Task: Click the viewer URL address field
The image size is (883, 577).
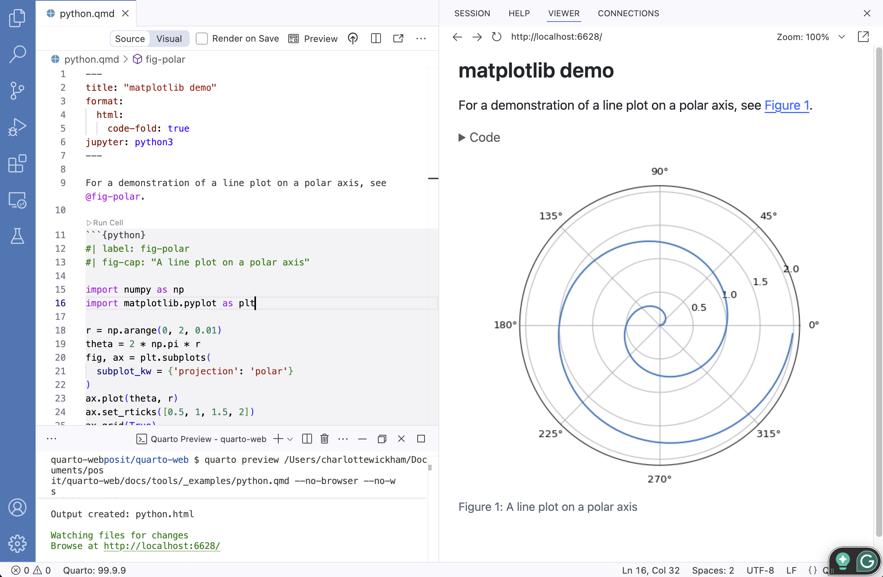Action: pyautogui.click(x=557, y=37)
